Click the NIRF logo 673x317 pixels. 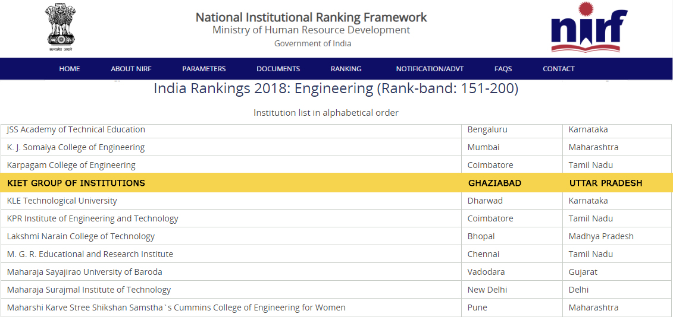click(x=589, y=28)
